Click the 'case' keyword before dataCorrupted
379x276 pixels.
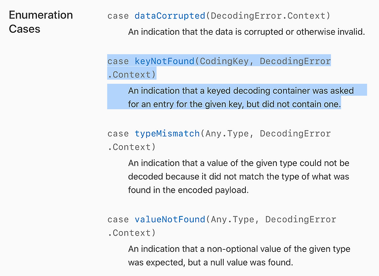point(118,16)
